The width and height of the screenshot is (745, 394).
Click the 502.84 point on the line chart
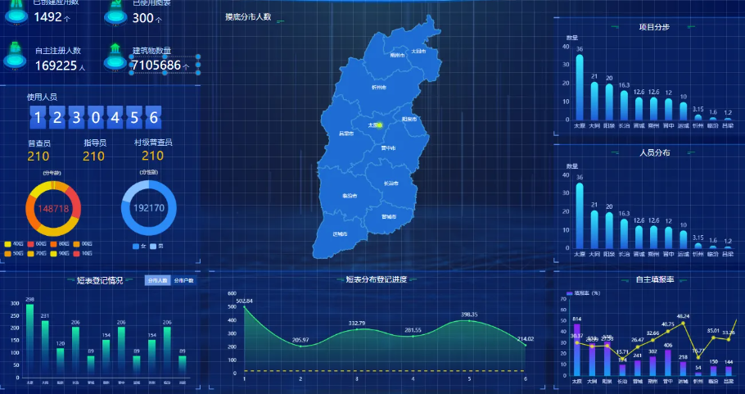244,309
